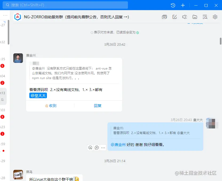Open conversation with 2 unread badge
This screenshot has width=222, height=181.
coord(2,83)
